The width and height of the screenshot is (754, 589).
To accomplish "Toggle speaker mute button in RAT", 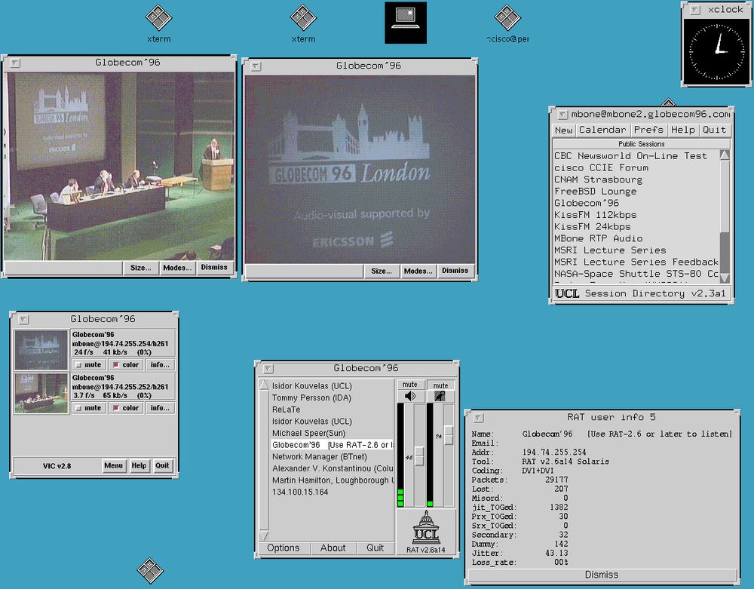I will click(410, 385).
